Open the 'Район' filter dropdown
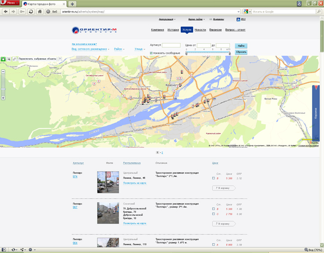The image size is (324, 253). (119, 49)
